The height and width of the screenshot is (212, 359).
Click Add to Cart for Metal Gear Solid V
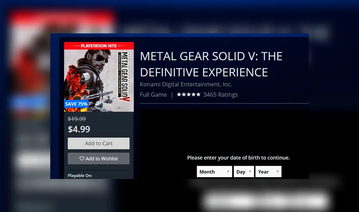pos(98,143)
